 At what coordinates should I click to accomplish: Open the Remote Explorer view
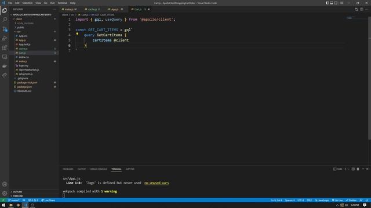(5, 57)
